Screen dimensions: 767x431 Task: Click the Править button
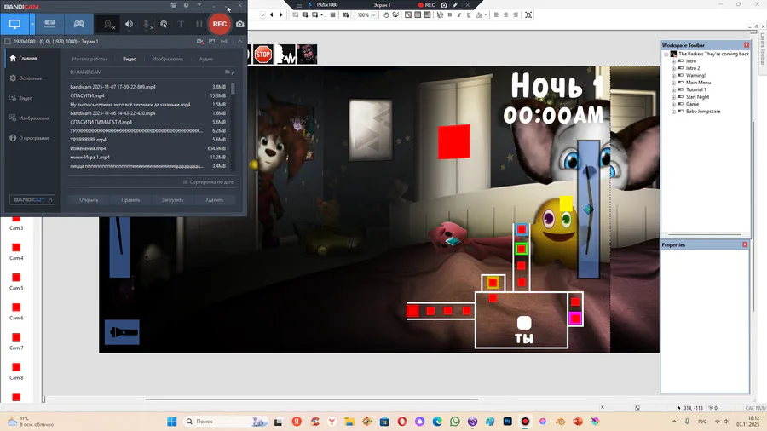pyautogui.click(x=130, y=200)
